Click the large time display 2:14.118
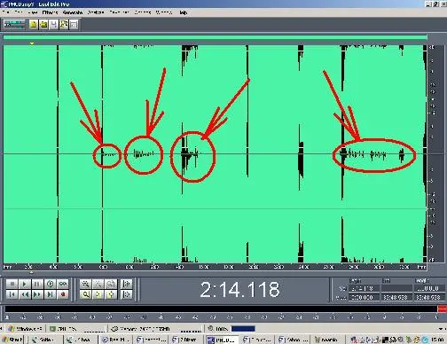447x344 pixels. click(x=239, y=289)
